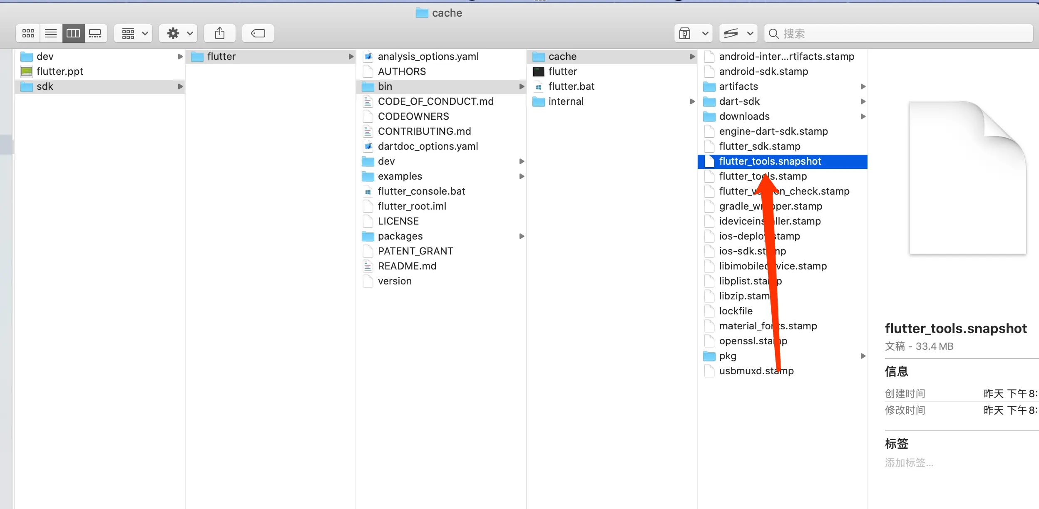Select column view mode

click(73, 33)
